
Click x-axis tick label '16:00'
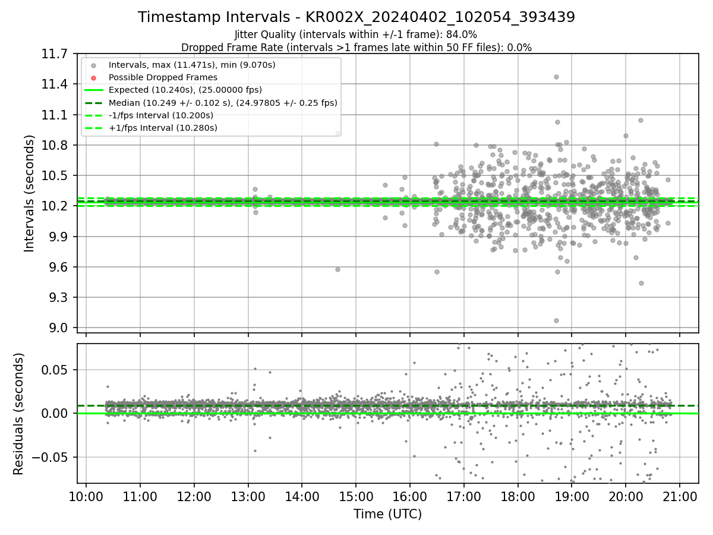[410, 496]
